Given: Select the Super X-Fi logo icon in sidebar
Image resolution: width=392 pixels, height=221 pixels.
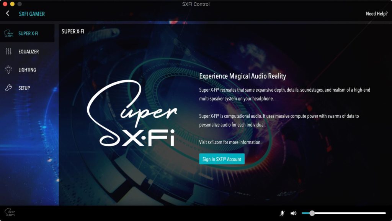Looking at the screenshot, I should [x=10, y=33].
